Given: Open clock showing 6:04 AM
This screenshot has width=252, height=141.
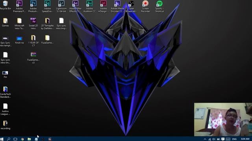Looking at the screenshot, I should [245, 139].
